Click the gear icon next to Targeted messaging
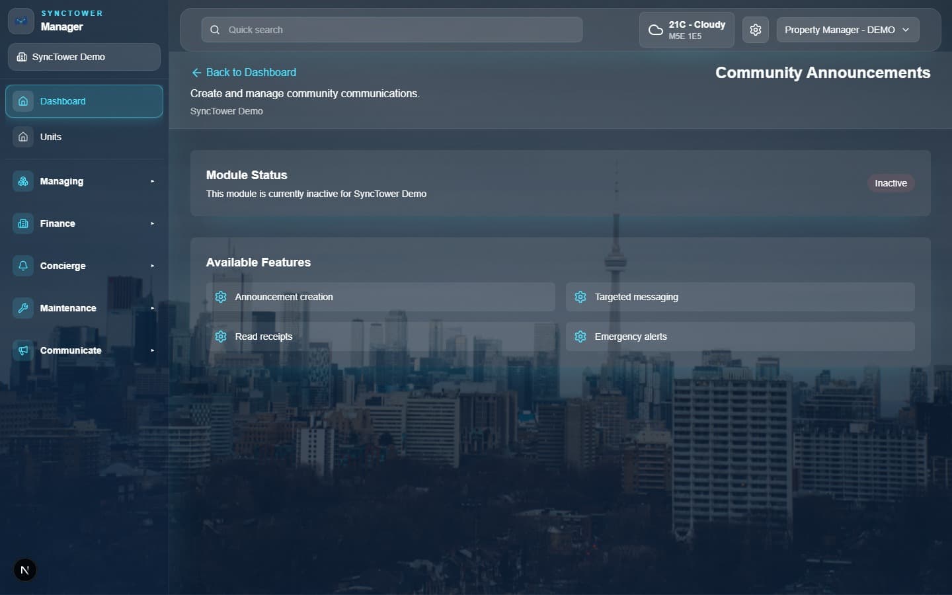952x595 pixels. (580, 297)
